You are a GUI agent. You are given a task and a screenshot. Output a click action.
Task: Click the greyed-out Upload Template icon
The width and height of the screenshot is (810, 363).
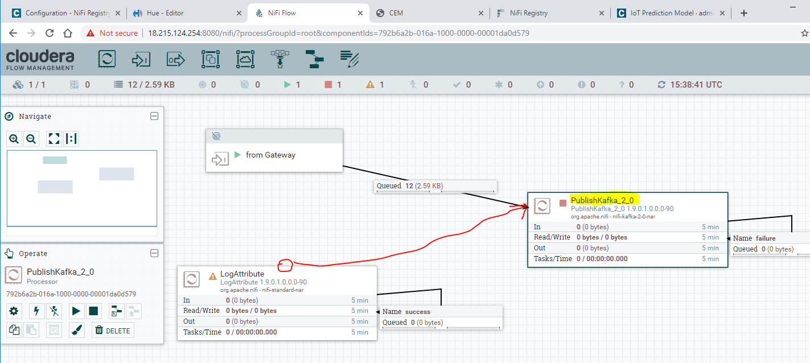click(133, 311)
